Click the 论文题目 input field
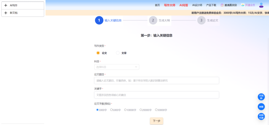 click(x=157, y=80)
